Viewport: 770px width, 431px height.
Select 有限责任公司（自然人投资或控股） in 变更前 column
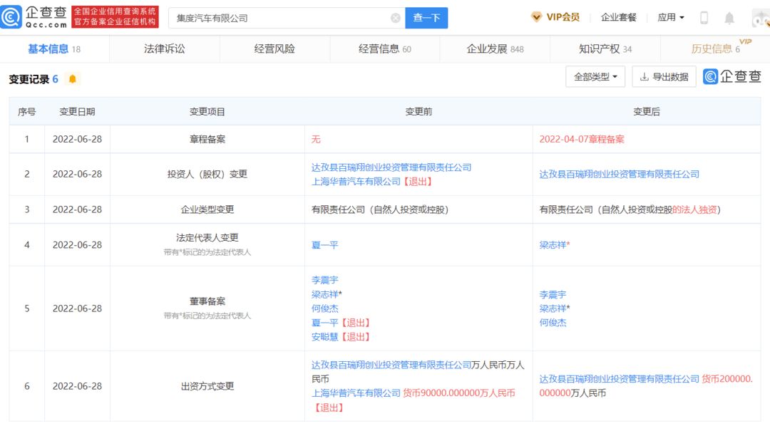(x=380, y=209)
